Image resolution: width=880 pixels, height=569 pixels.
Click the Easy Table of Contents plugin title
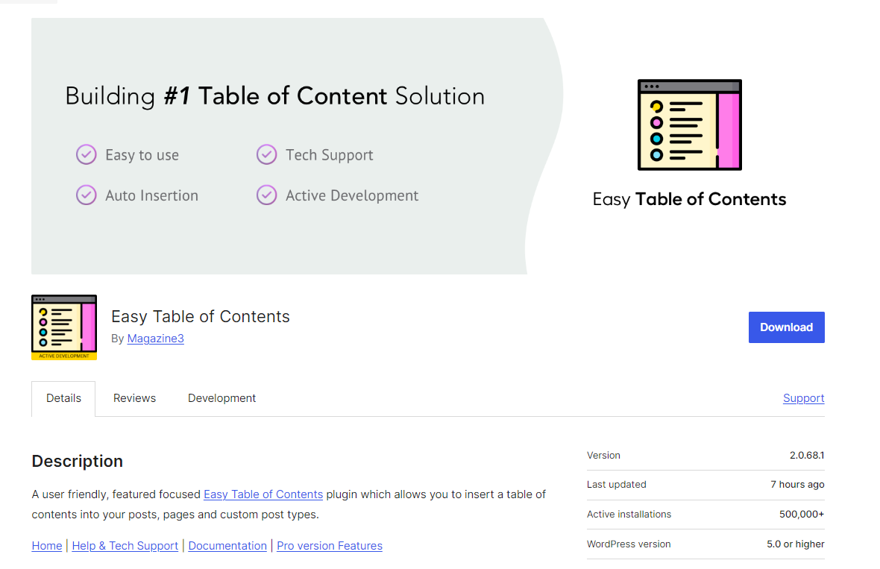(201, 316)
